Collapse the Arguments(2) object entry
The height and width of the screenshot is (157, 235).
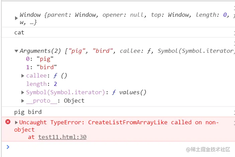pyautogui.click(x=16, y=51)
